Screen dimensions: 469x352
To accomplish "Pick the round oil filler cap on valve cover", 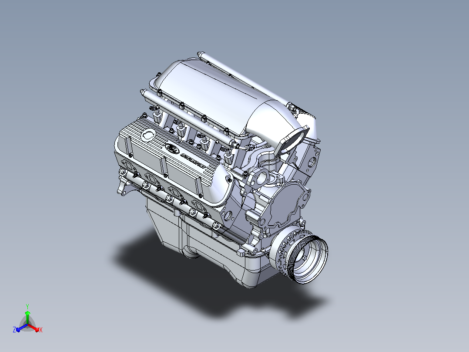I will click(x=148, y=135).
